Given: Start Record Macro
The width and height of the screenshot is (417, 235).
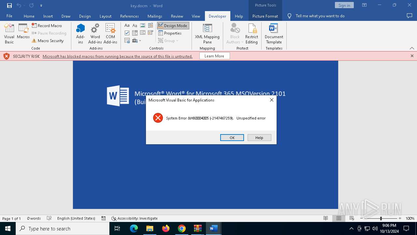Looking at the screenshot, I should click(47, 25).
